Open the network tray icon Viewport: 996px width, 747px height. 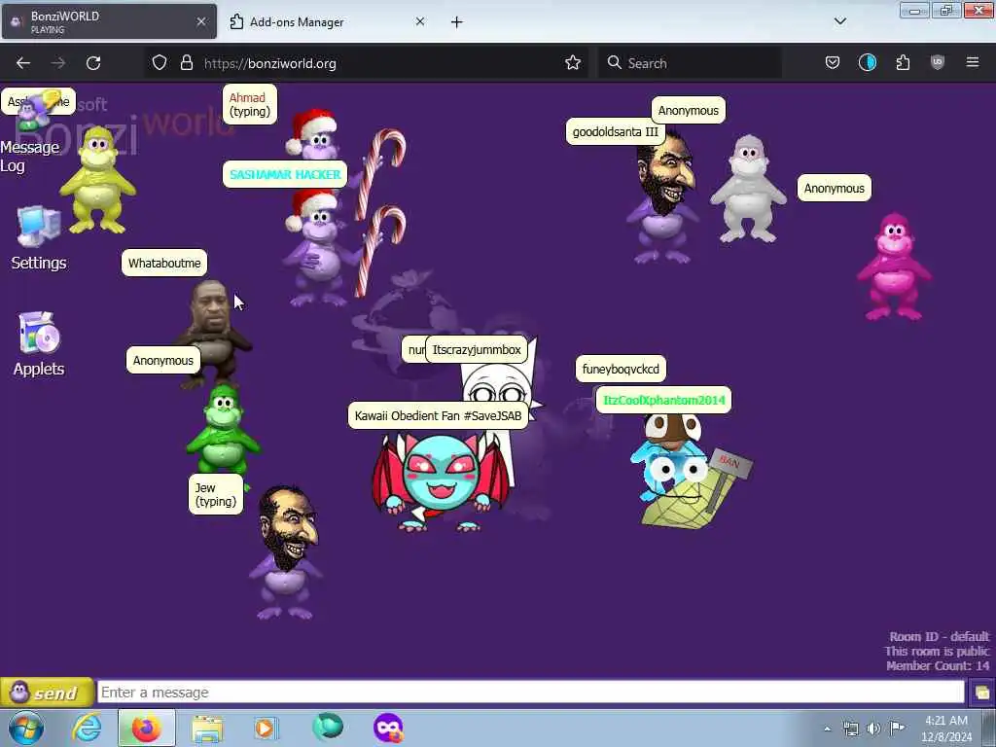[x=850, y=729]
